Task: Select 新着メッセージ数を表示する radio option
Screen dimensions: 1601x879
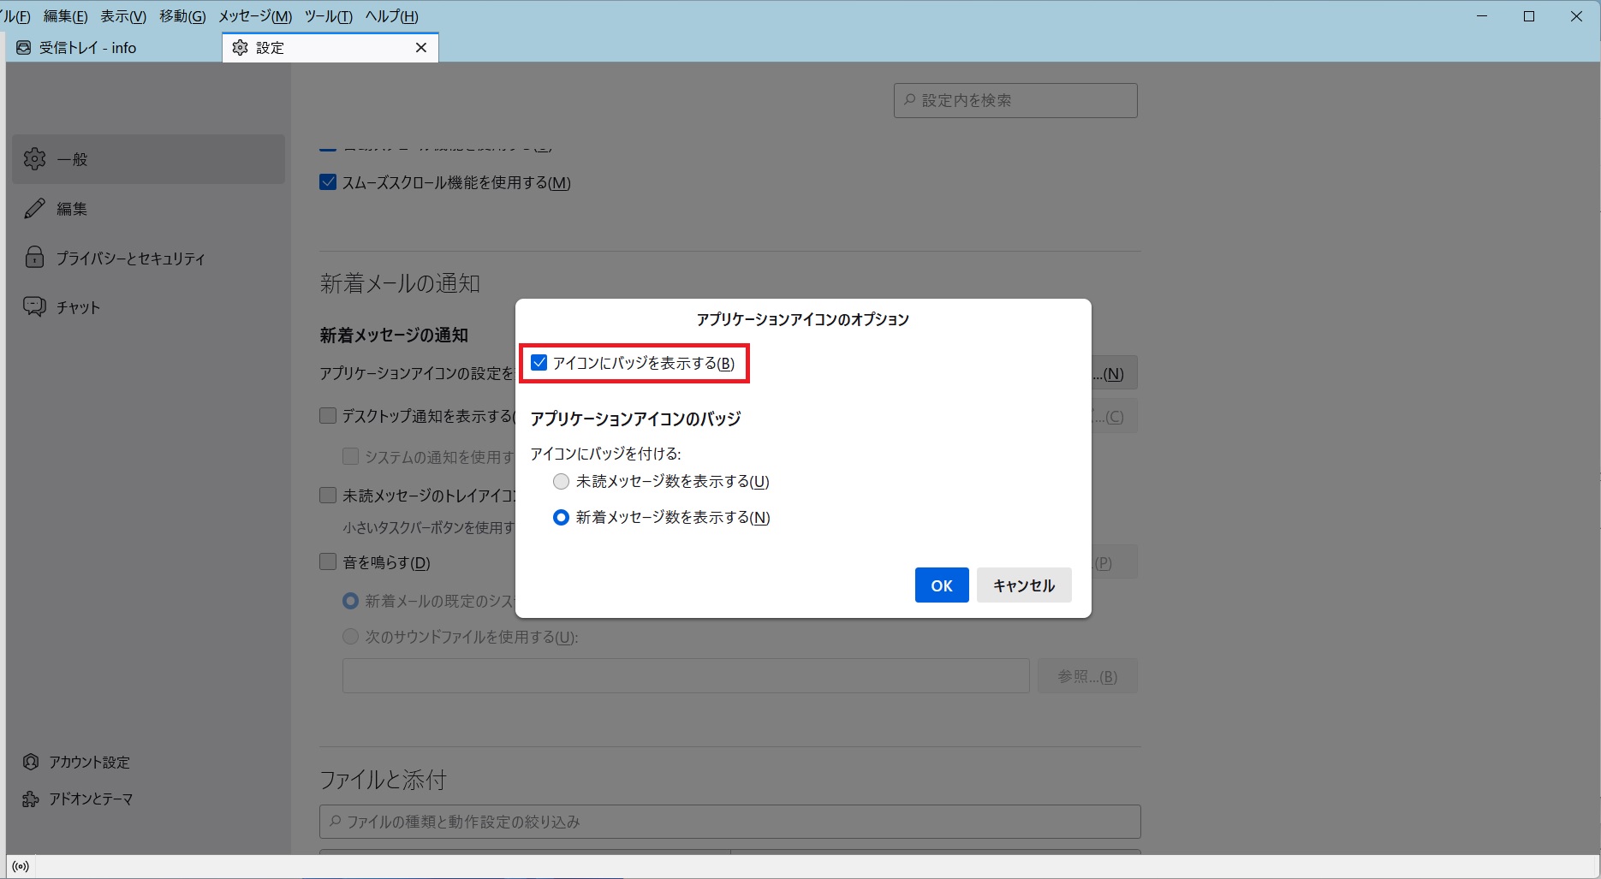Action: click(561, 518)
